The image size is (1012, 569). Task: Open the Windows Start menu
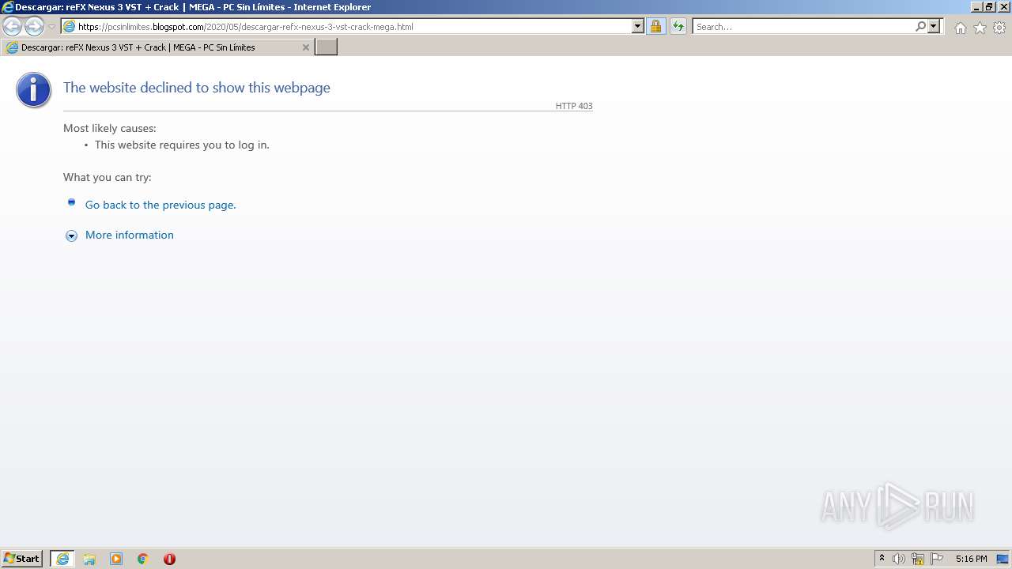tap(22, 559)
